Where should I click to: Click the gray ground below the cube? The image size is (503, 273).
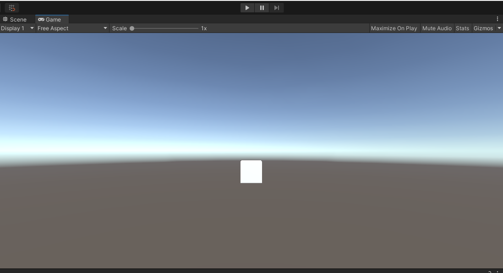(251, 220)
